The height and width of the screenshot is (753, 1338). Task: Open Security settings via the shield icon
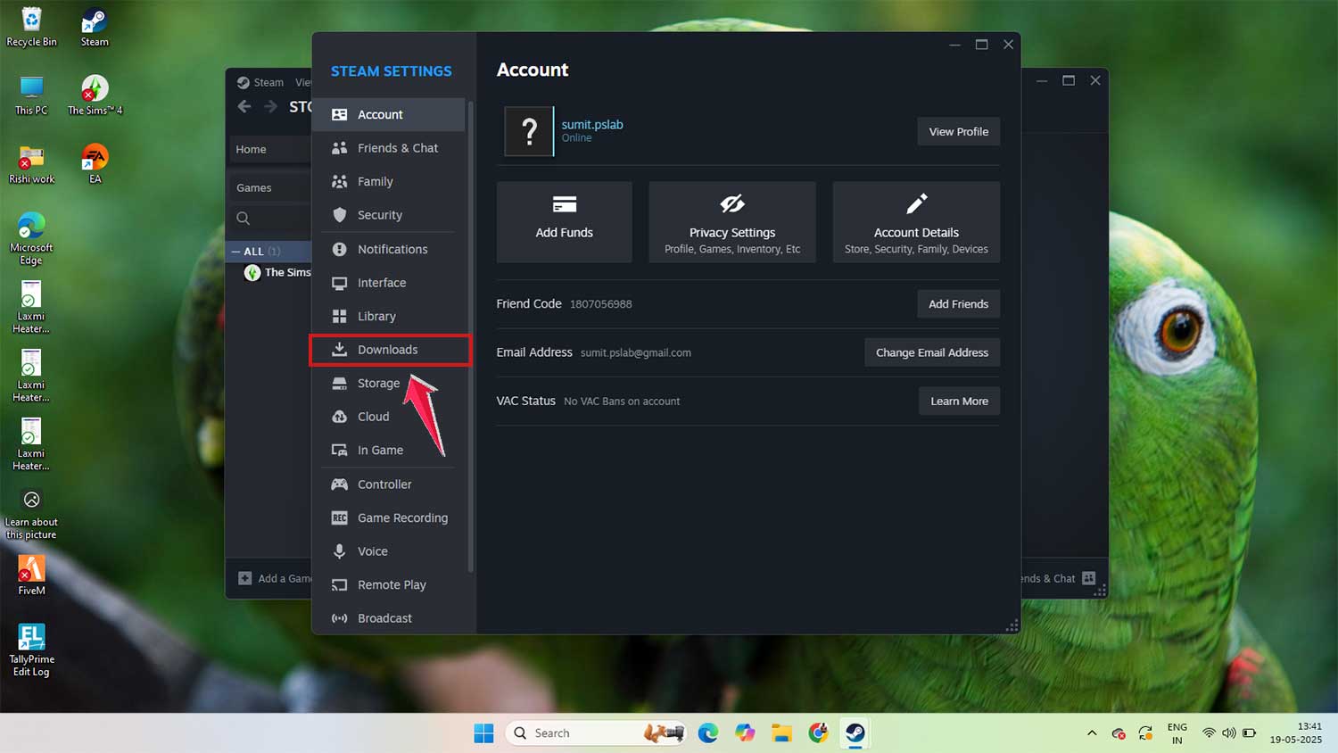click(339, 214)
